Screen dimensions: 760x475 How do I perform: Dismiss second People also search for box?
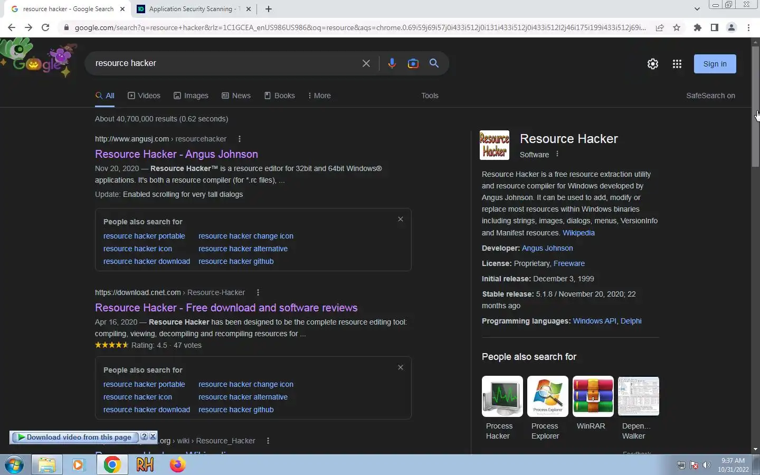pyautogui.click(x=401, y=367)
